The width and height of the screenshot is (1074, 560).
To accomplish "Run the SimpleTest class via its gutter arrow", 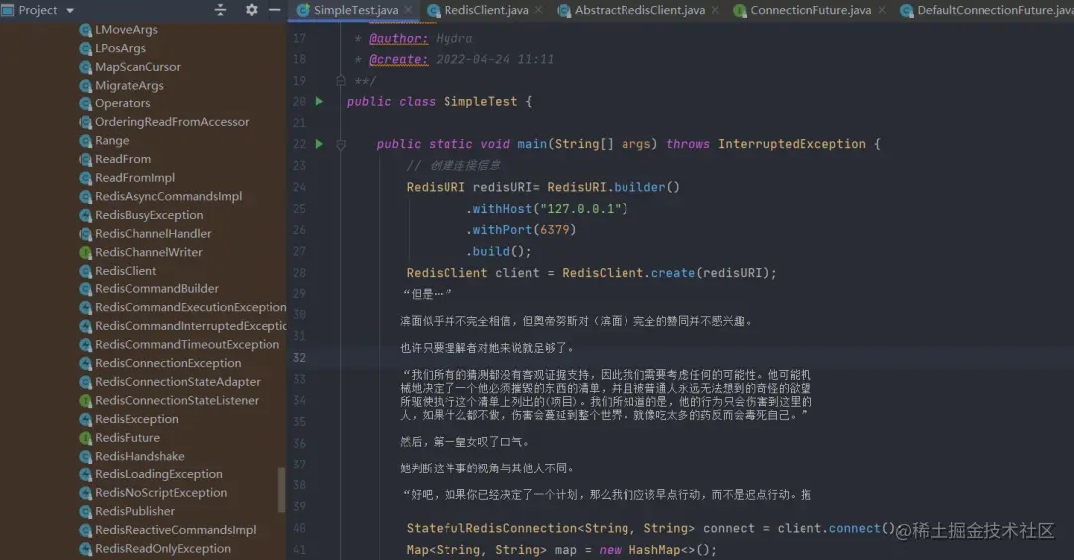I will point(319,101).
